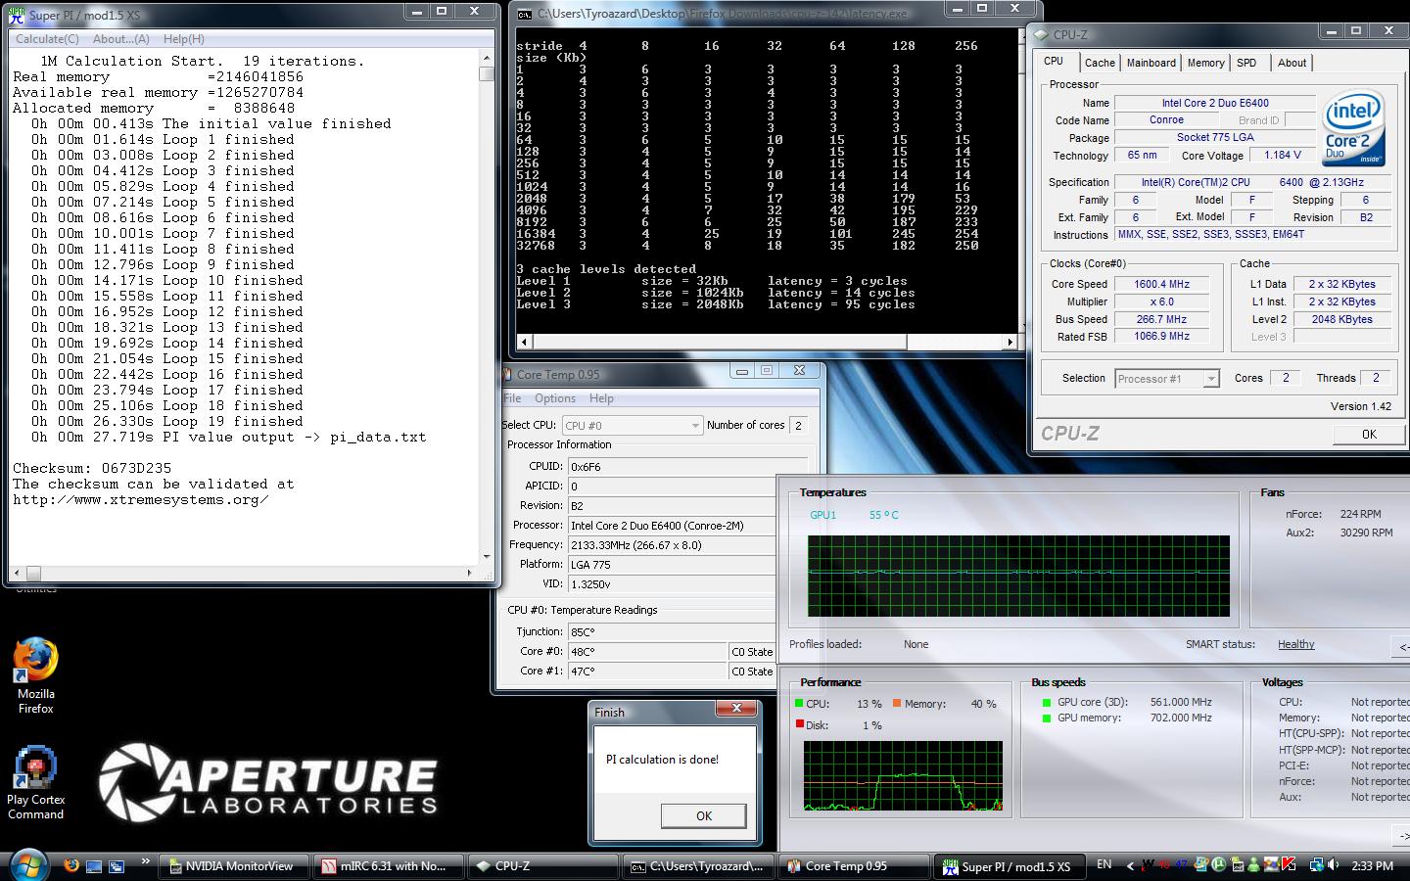Open Processor #1 selection dropdown in CPU-Z
The image size is (1410, 881).
click(1210, 379)
